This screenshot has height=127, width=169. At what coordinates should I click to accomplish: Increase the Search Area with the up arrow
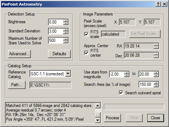pos(156,83)
